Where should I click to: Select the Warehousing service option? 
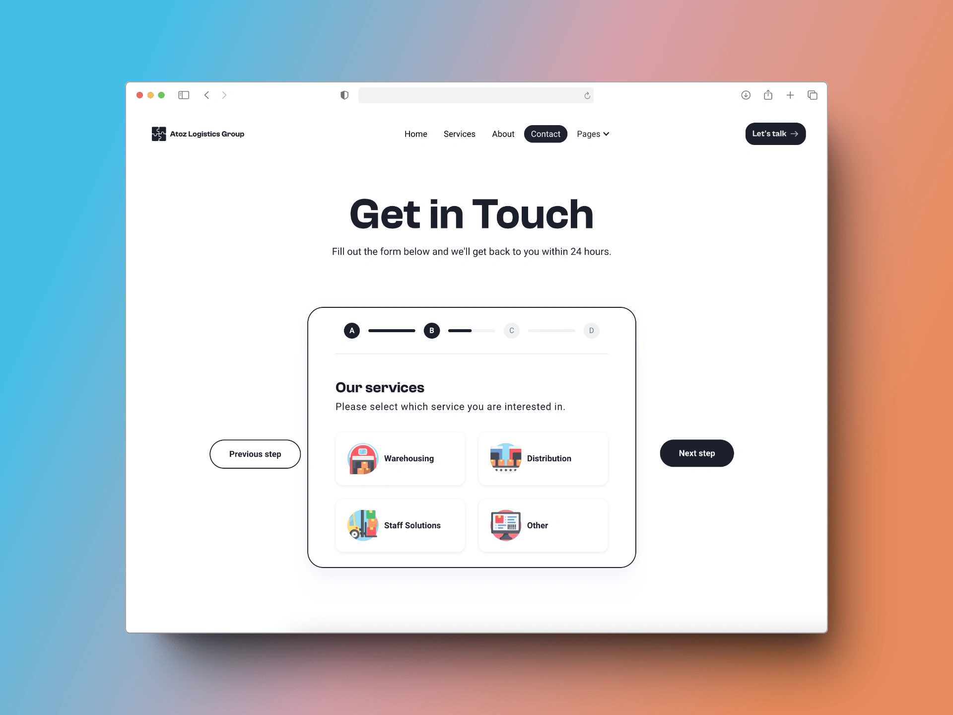[403, 458]
